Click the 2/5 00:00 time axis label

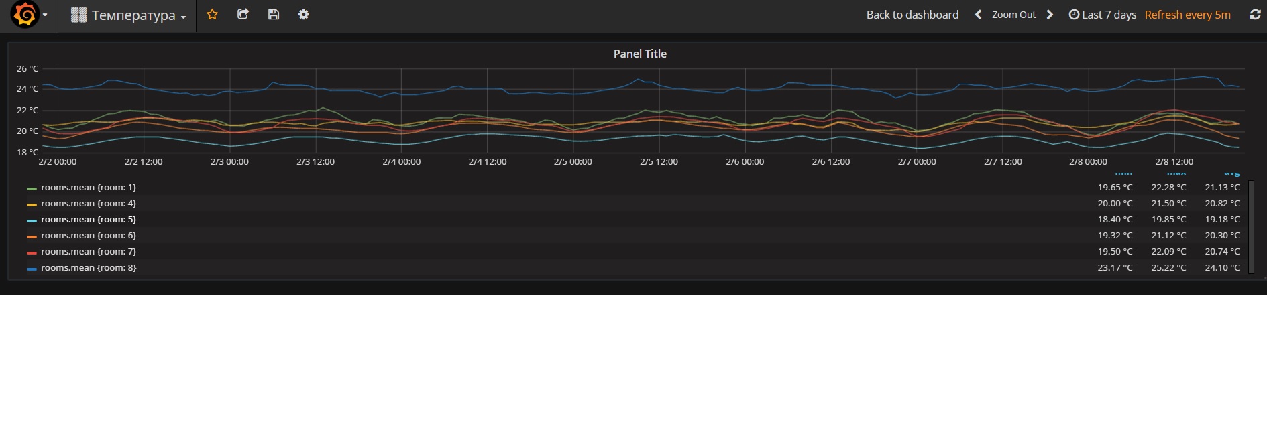pyautogui.click(x=573, y=162)
